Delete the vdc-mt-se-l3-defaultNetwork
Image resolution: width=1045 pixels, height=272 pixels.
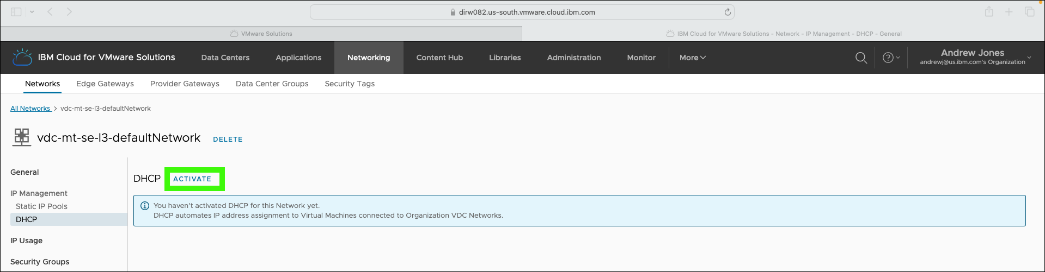point(228,140)
